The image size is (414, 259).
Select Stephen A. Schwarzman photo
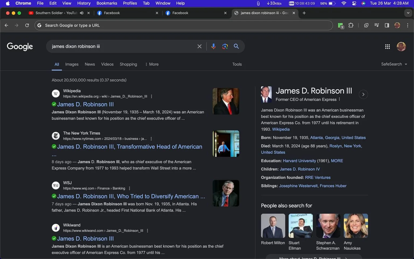click(328, 226)
